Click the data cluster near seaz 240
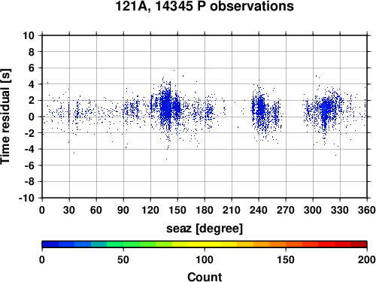This screenshot has height=282, width=376. [x=261, y=108]
